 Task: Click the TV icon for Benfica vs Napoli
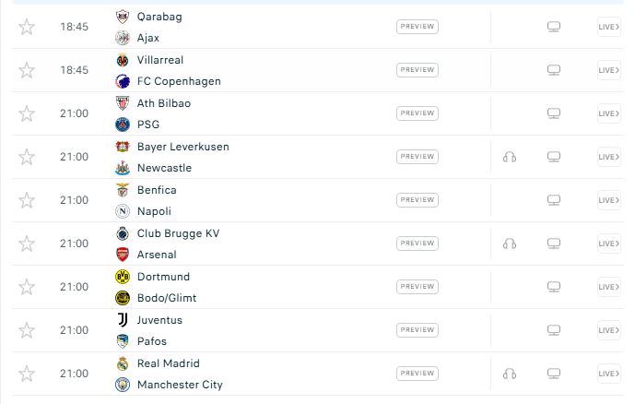click(x=554, y=200)
